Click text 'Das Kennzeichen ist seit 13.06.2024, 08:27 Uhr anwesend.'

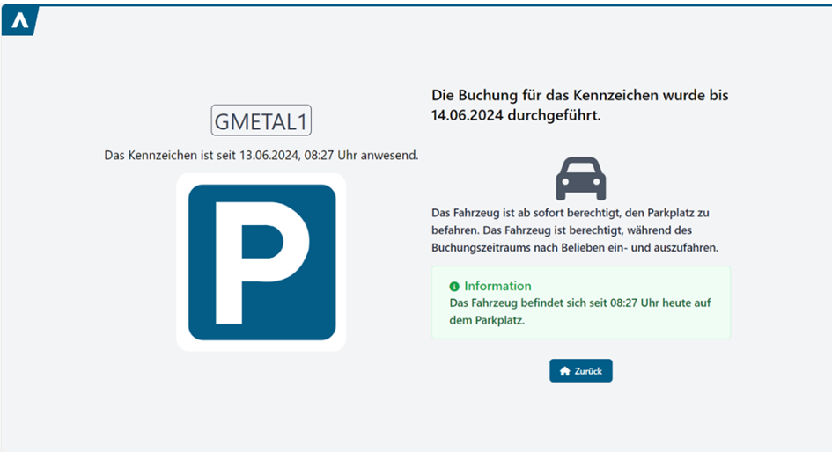coord(261,156)
